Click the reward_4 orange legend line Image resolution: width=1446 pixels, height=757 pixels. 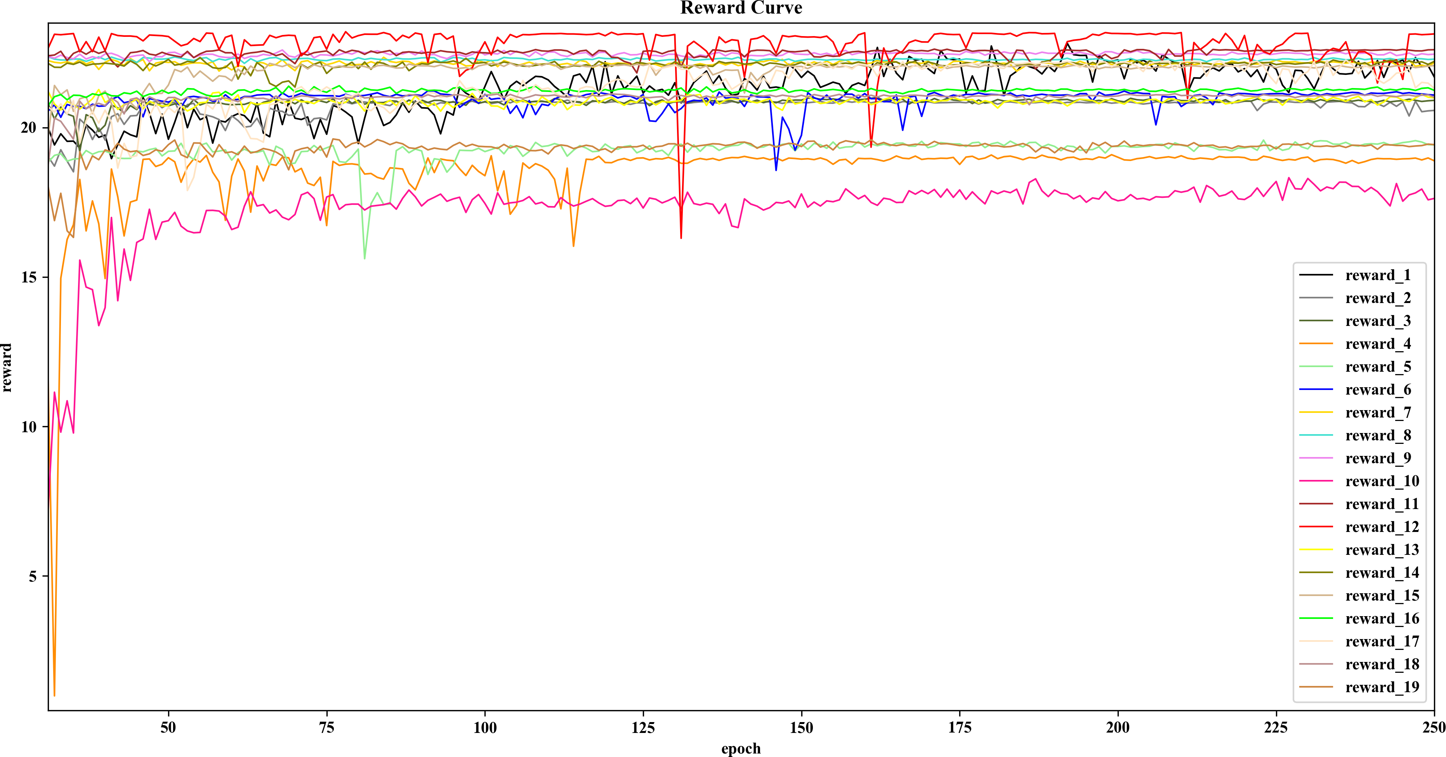(x=1316, y=343)
